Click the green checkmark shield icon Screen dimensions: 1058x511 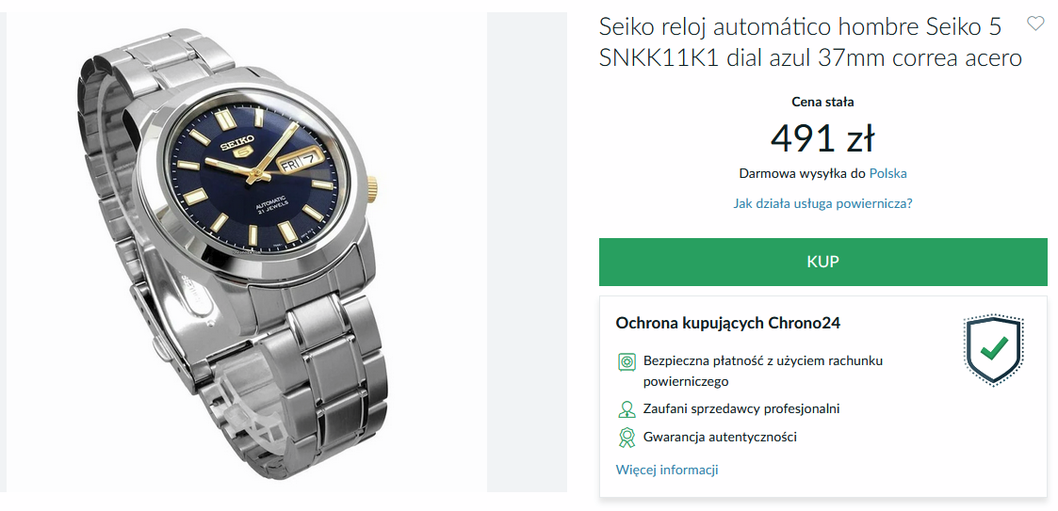pos(993,350)
